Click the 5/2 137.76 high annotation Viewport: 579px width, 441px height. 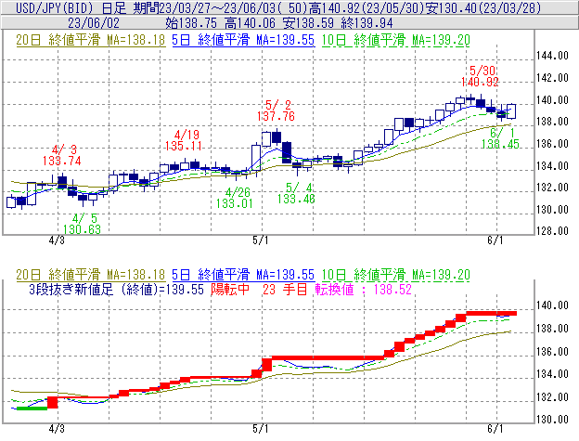click(x=276, y=110)
